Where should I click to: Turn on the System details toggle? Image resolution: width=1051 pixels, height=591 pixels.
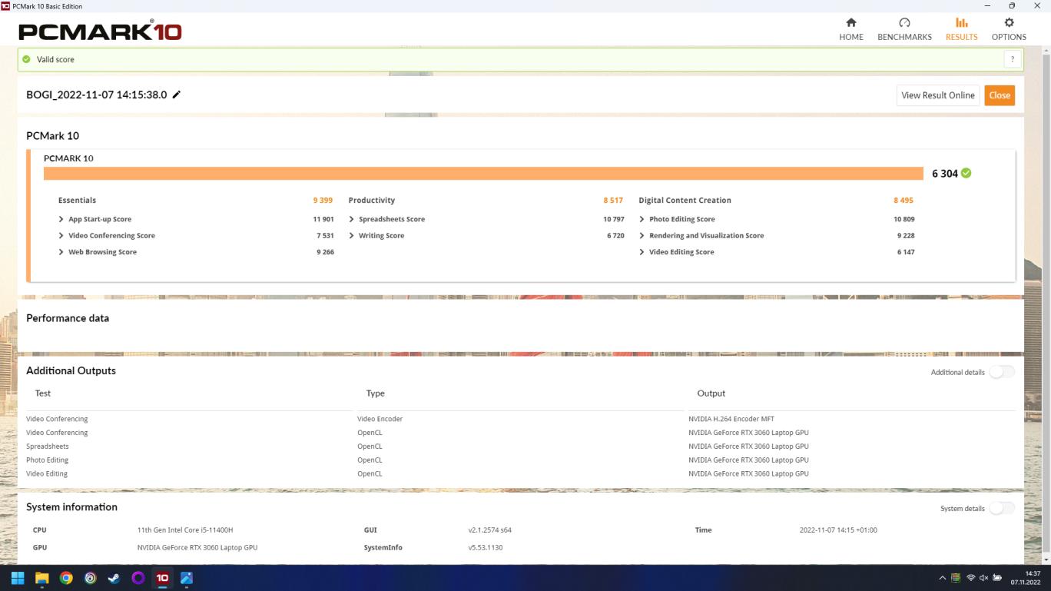coord(1001,508)
